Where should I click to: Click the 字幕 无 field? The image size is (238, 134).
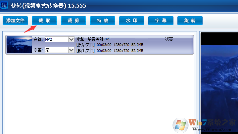[x=57, y=50]
